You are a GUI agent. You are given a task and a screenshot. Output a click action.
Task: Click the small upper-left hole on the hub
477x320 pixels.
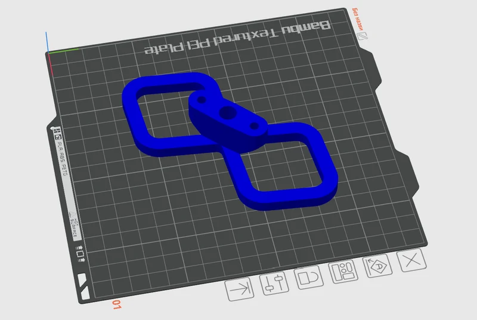(202, 100)
